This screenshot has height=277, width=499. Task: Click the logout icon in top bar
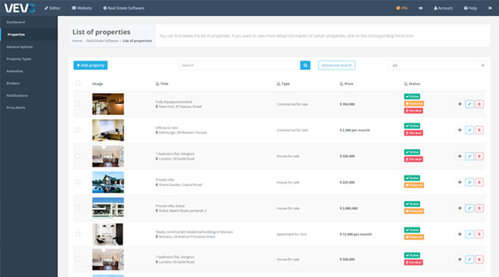pyautogui.click(x=490, y=8)
